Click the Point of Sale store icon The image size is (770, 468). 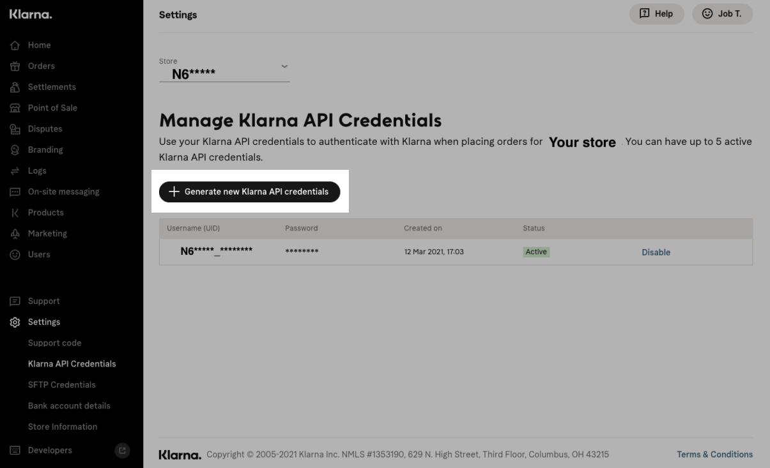pyautogui.click(x=15, y=109)
